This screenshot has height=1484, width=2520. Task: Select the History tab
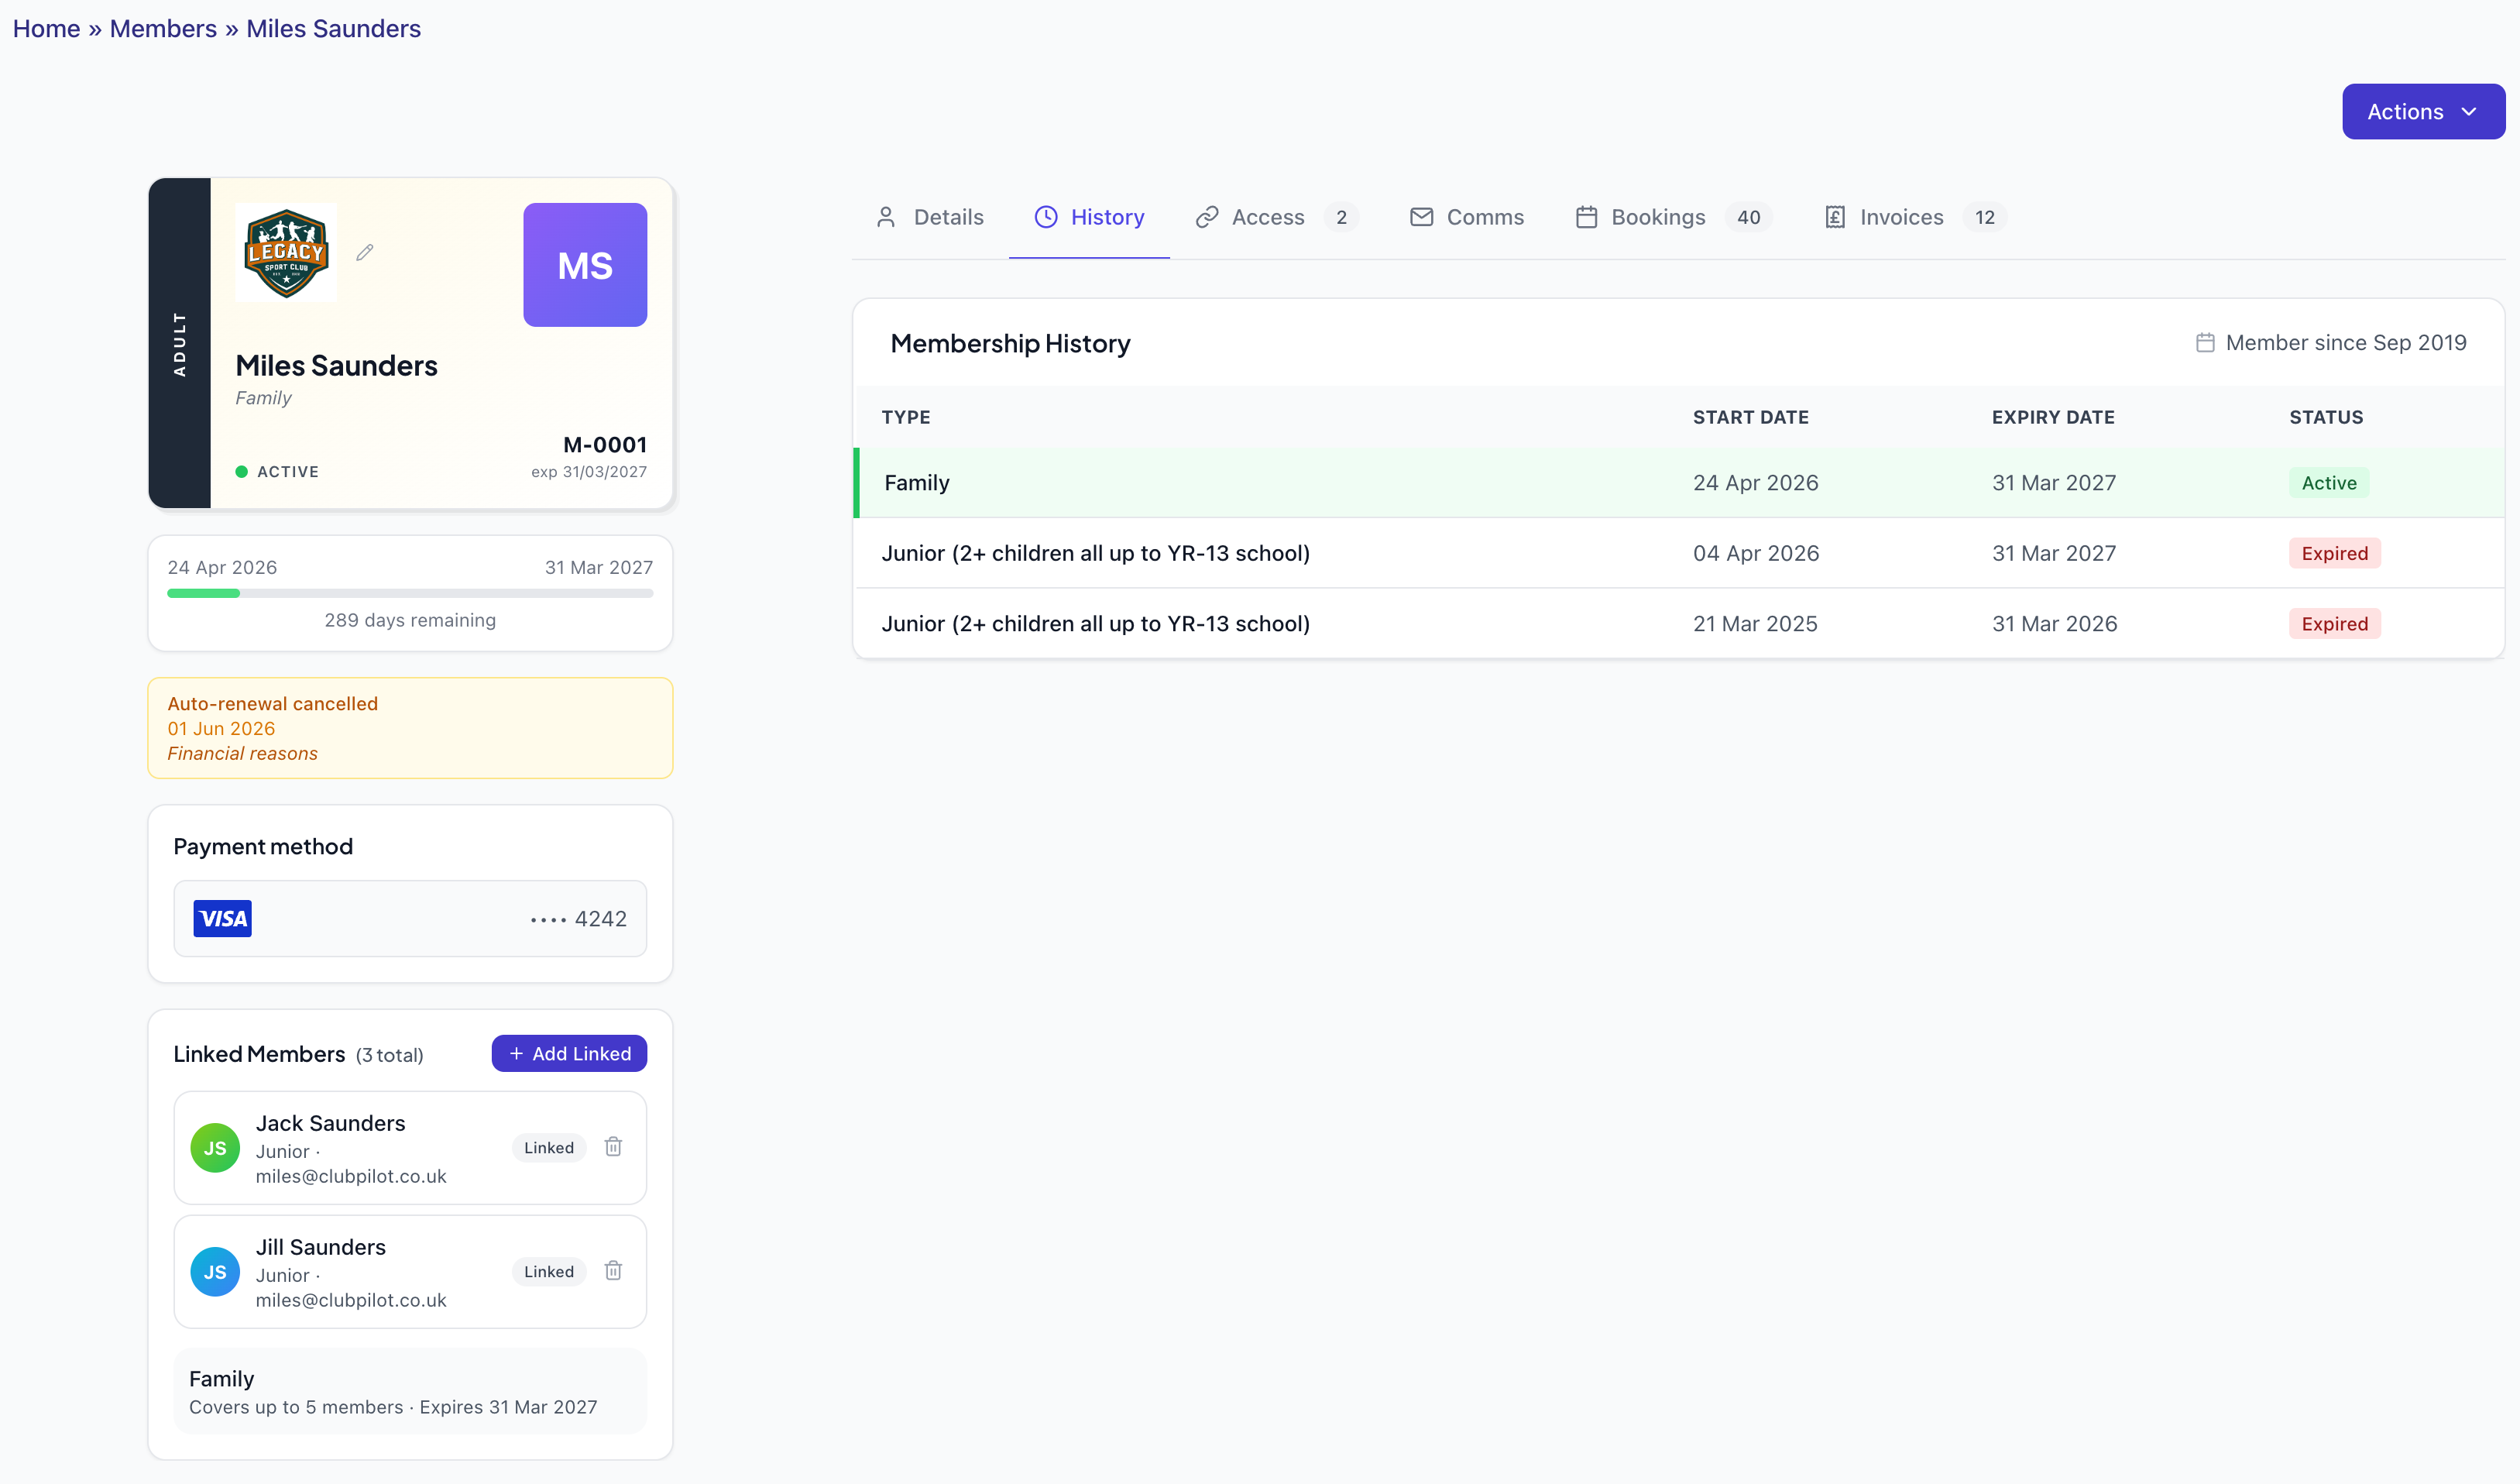coord(1089,217)
